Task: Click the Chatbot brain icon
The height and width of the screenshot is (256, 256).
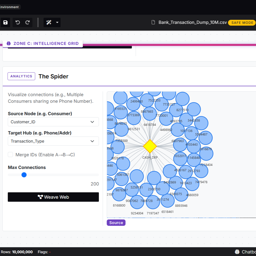Action: pos(237,252)
